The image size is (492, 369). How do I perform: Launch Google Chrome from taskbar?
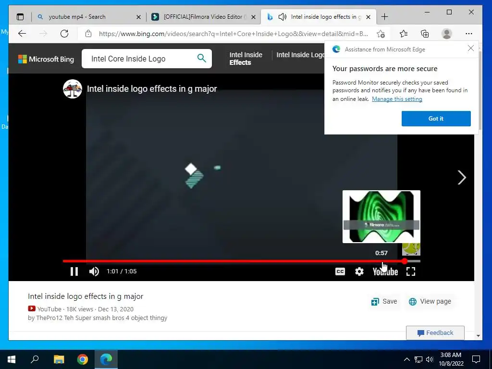click(x=83, y=359)
